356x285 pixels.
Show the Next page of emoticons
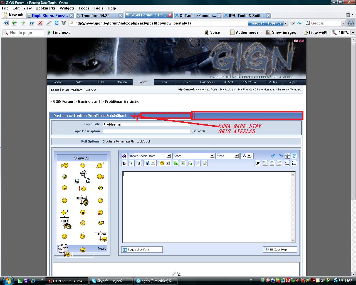(102, 249)
